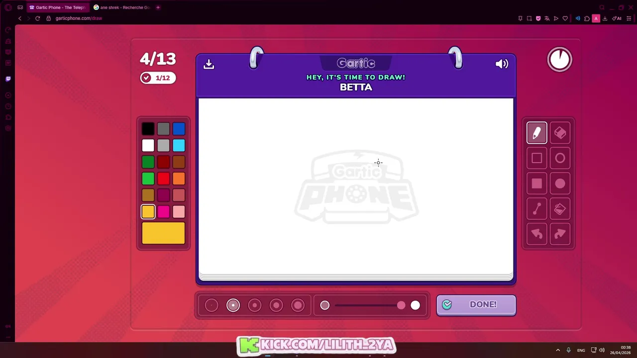Show hidden system tray icons
The image size is (637, 358).
point(557,350)
